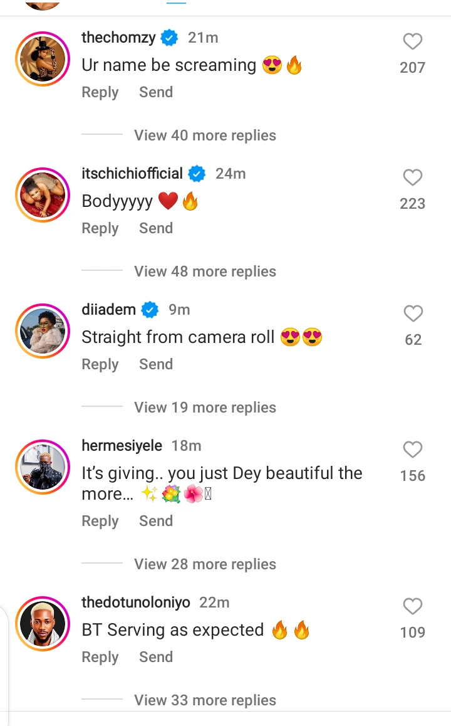This screenshot has width=451, height=726.
Task: Open itschichiofficial's profile avatar
Action: tap(41, 194)
